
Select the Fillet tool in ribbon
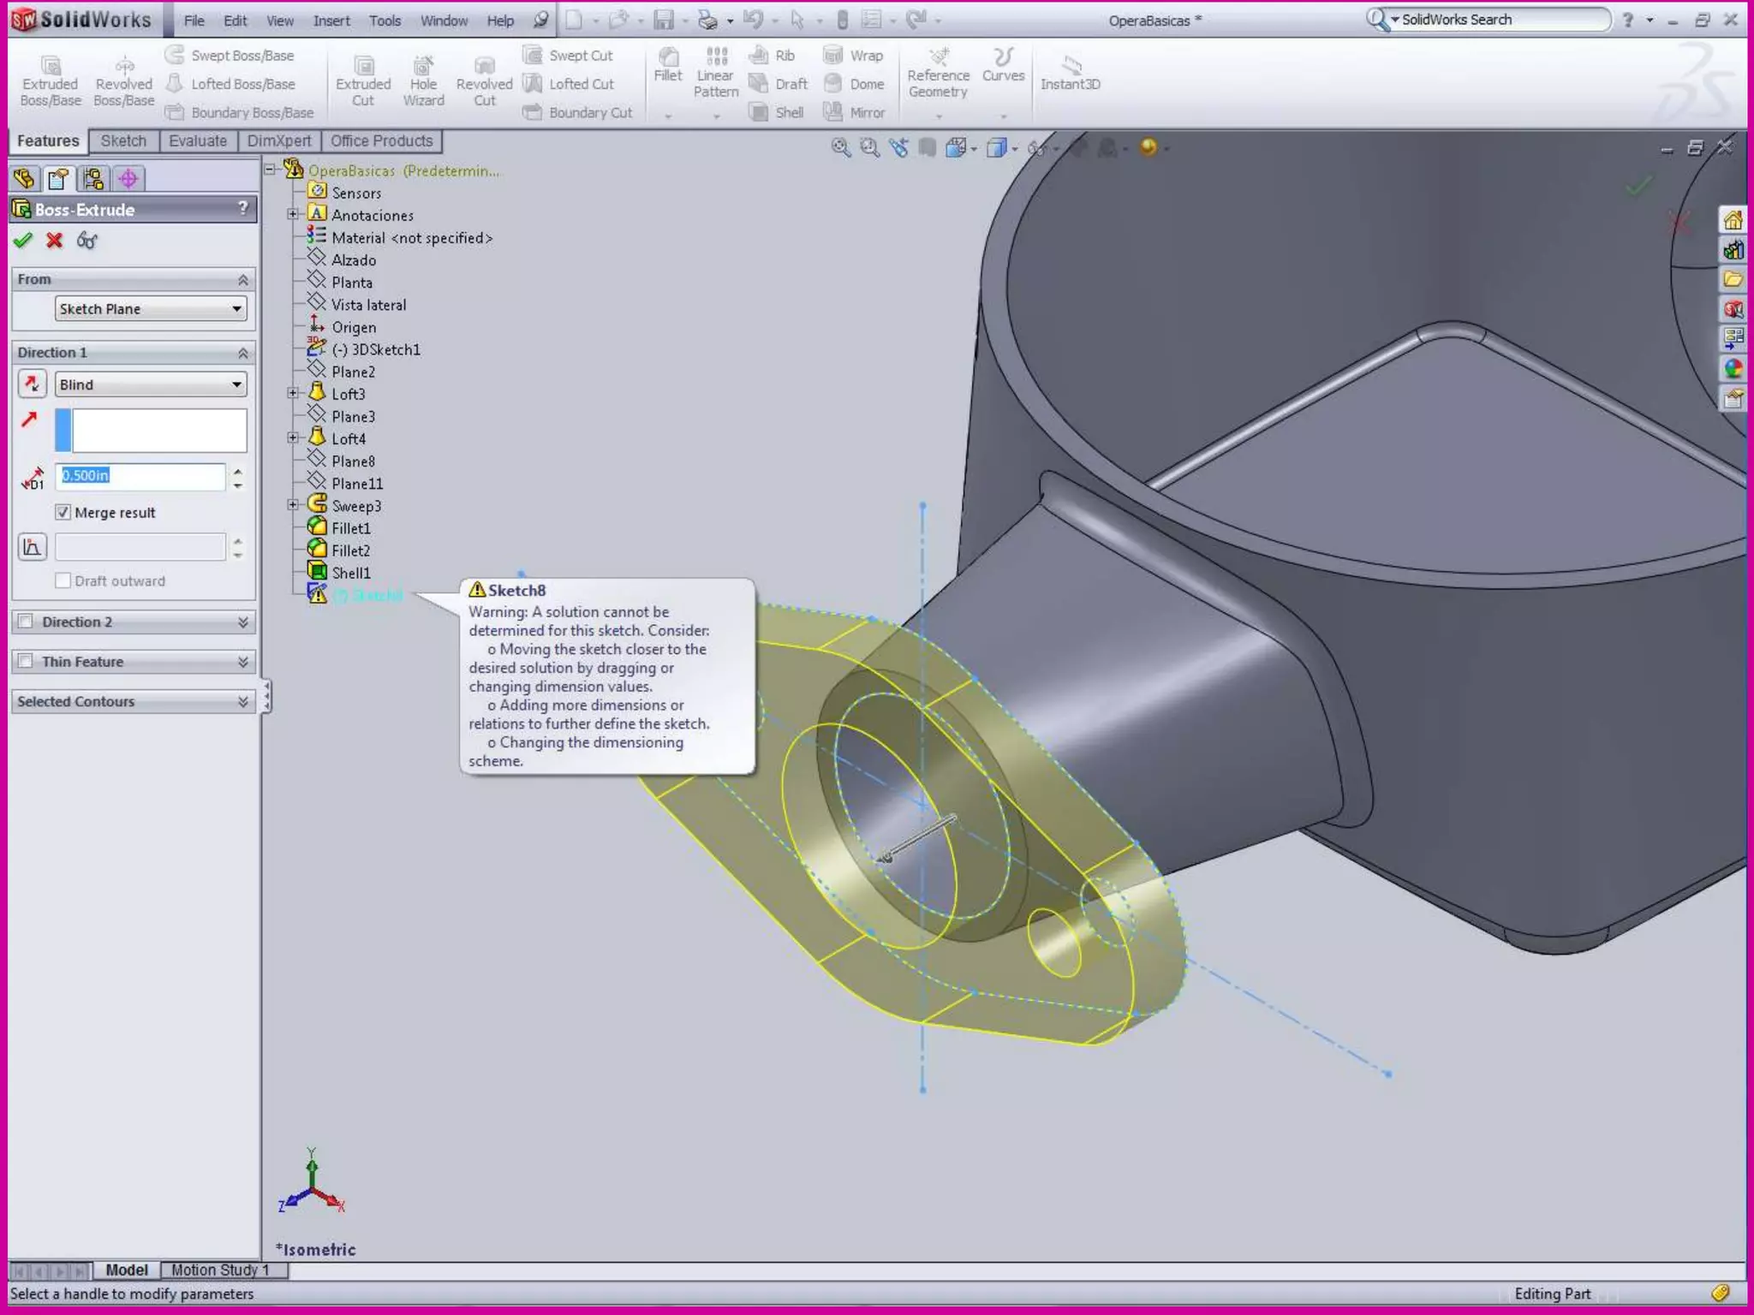[x=667, y=65]
